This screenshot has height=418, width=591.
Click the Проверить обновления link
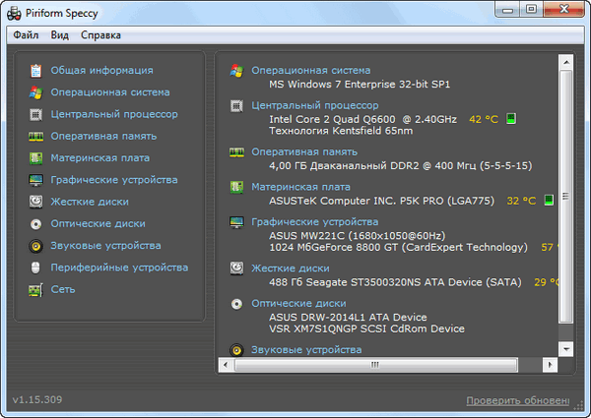[517, 401]
